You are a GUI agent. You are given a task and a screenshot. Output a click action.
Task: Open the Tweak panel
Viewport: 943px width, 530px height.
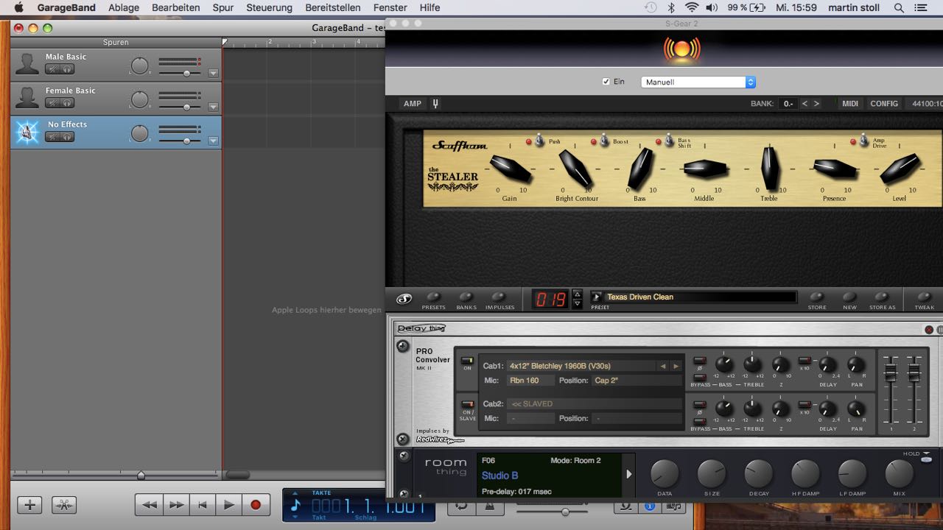pyautogui.click(x=924, y=297)
